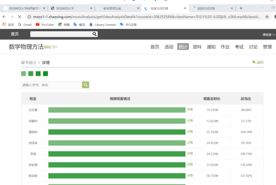Viewport: 276px width, 185px height.
Task: Click the browser back arrow
Action: (x=4, y=17)
